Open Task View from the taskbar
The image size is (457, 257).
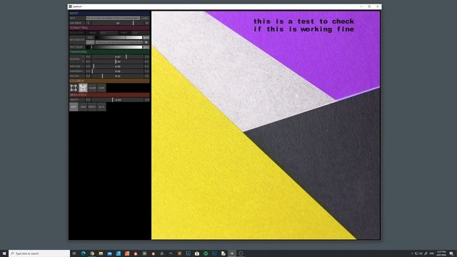[74, 253]
